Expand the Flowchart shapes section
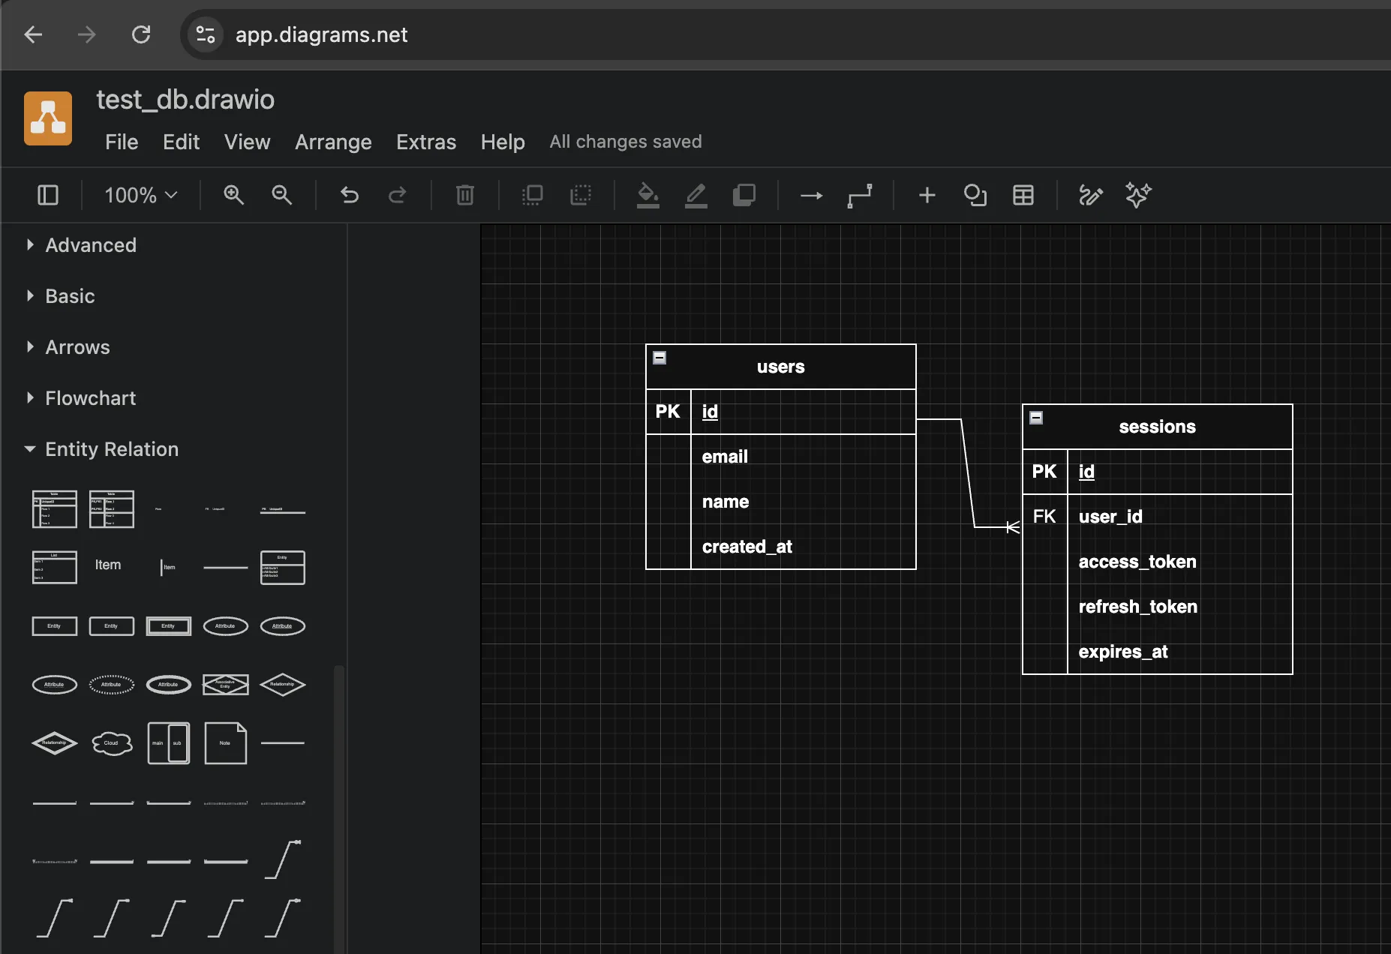 coord(90,398)
